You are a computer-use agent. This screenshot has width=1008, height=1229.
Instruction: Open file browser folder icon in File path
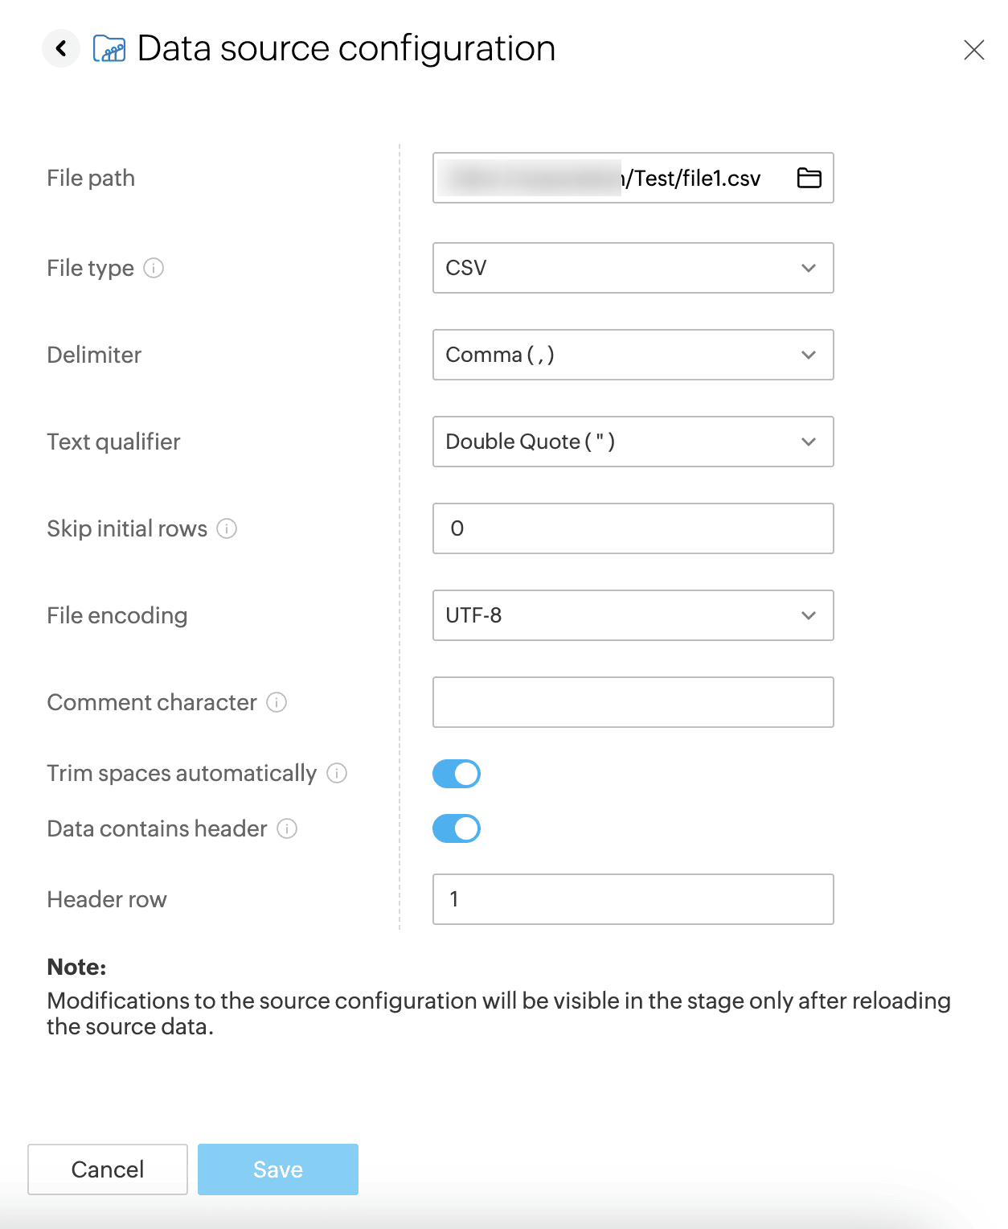point(809,178)
